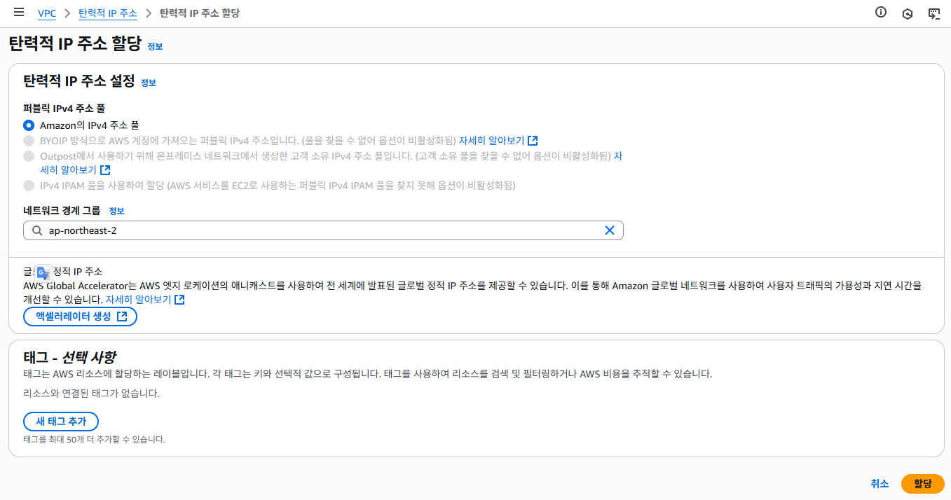This screenshot has height=500, width=951.
Task: Go to the VPC breadcrumb link
Action: (47, 13)
